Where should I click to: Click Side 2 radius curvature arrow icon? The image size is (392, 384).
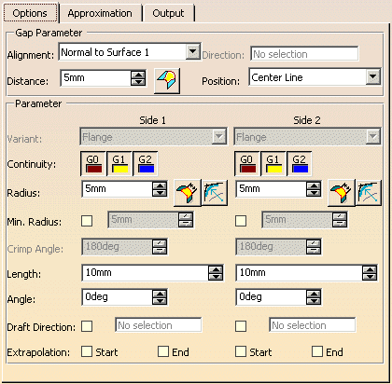click(x=369, y=193)
